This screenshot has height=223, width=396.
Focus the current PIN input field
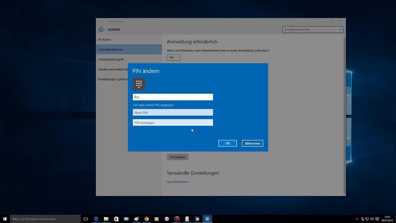pos(173,97)
